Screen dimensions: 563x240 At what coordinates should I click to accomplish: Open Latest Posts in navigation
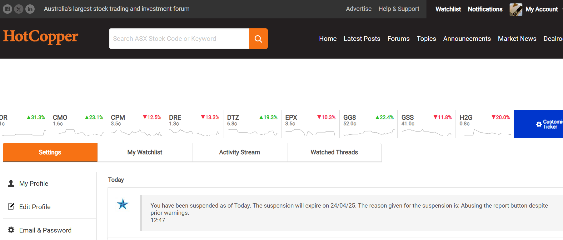[x=362, y=39]
